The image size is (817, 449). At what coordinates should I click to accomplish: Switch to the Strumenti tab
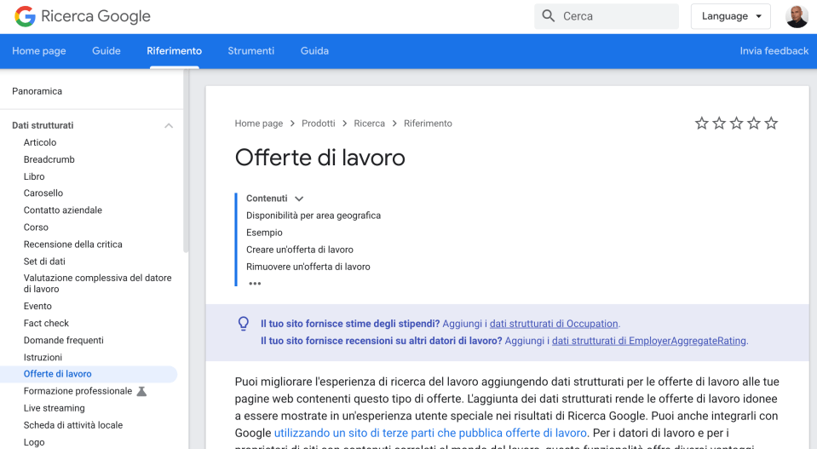(x=250, y=51)
